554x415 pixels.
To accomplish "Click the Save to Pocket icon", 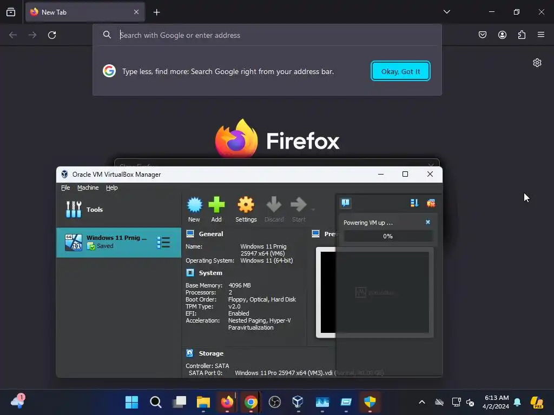I will (x=483, y=35).
